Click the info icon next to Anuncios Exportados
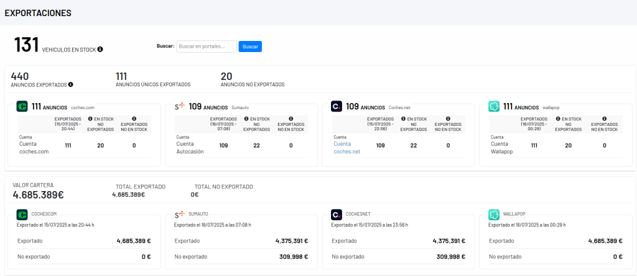The width and height of the screenshot is (637, 276). (70, 84)
